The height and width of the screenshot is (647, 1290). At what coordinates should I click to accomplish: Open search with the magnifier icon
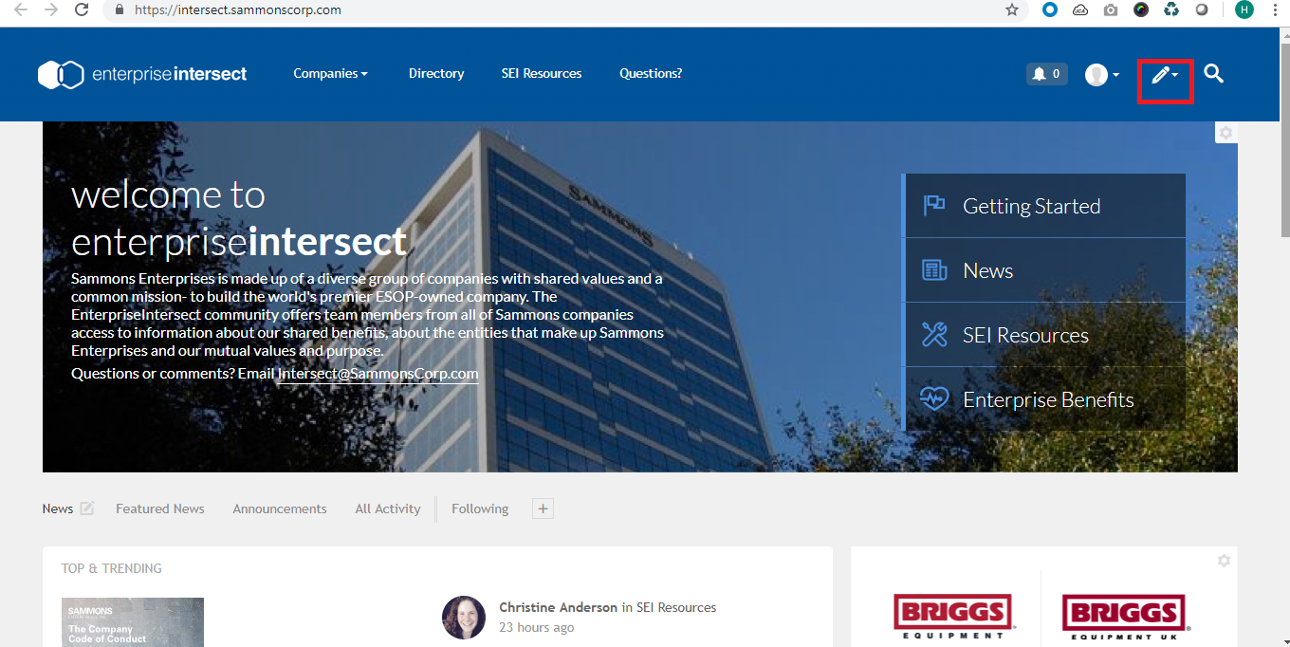(x=1213, y=73)
